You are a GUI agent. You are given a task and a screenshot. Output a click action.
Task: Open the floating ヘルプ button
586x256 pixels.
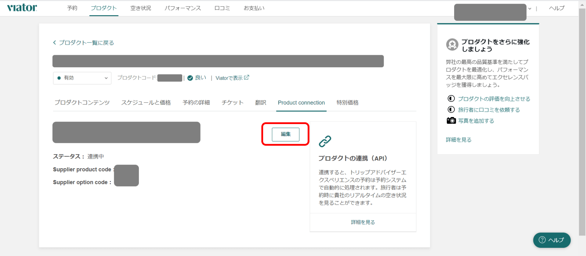point(552,240)
